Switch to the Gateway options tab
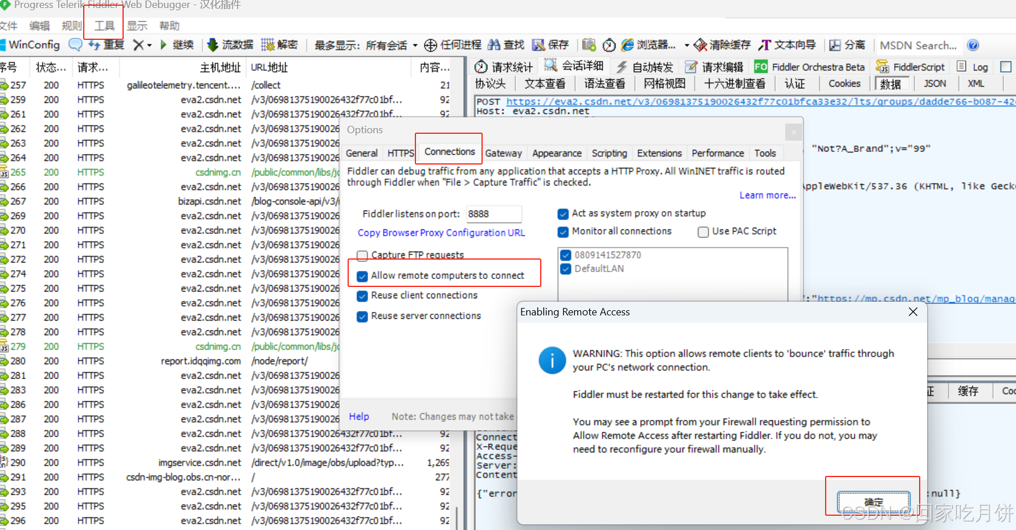This screenshot has height=530, width=1016. (504, 153)
